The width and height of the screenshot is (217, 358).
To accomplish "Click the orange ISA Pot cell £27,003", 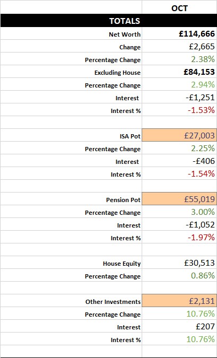I will [x=179, y=136].
